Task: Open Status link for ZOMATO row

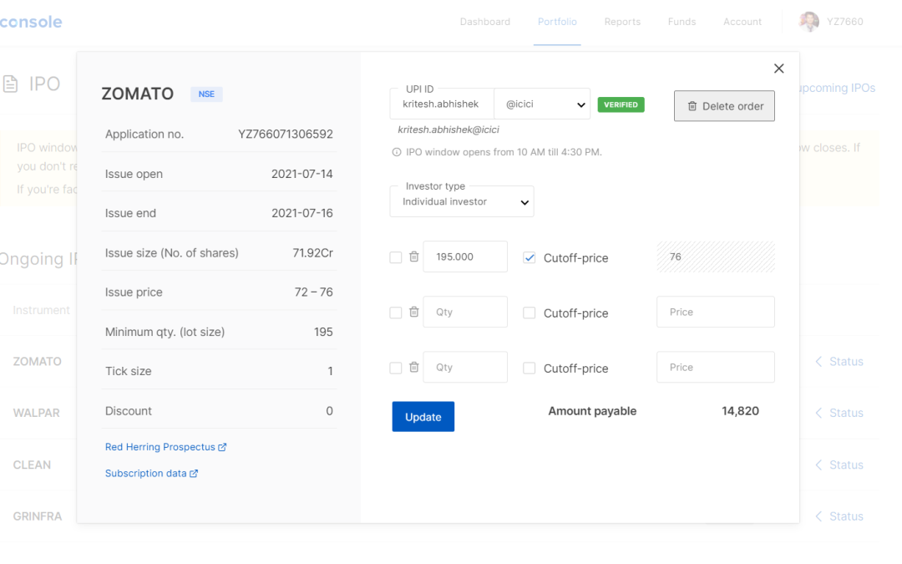Action: pos(846,362)
